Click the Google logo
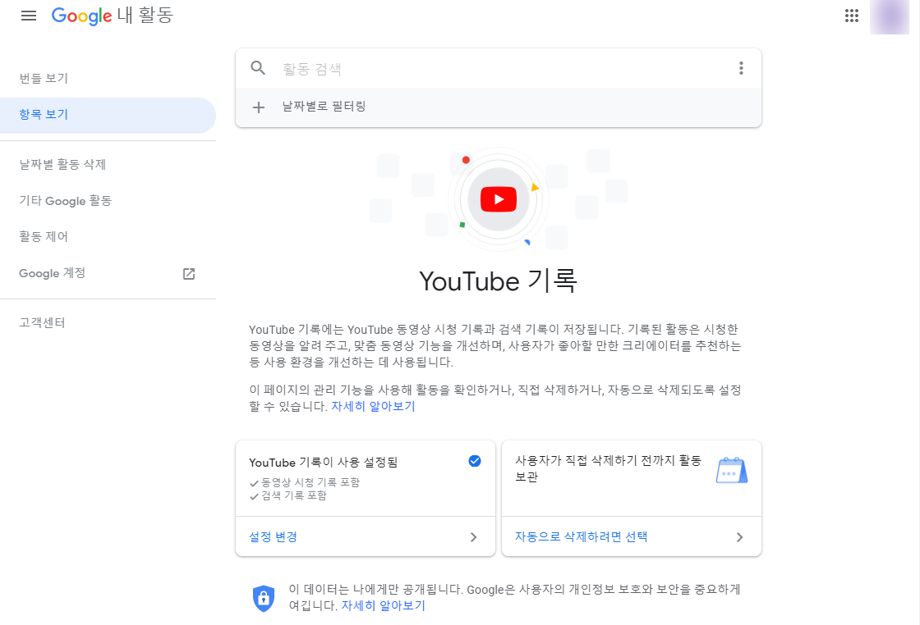The width and height of the screenshot is (920, 625). coord(81,16)
